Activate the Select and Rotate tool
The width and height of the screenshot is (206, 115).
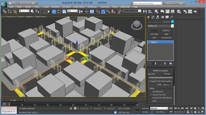[x=59, y=11]
